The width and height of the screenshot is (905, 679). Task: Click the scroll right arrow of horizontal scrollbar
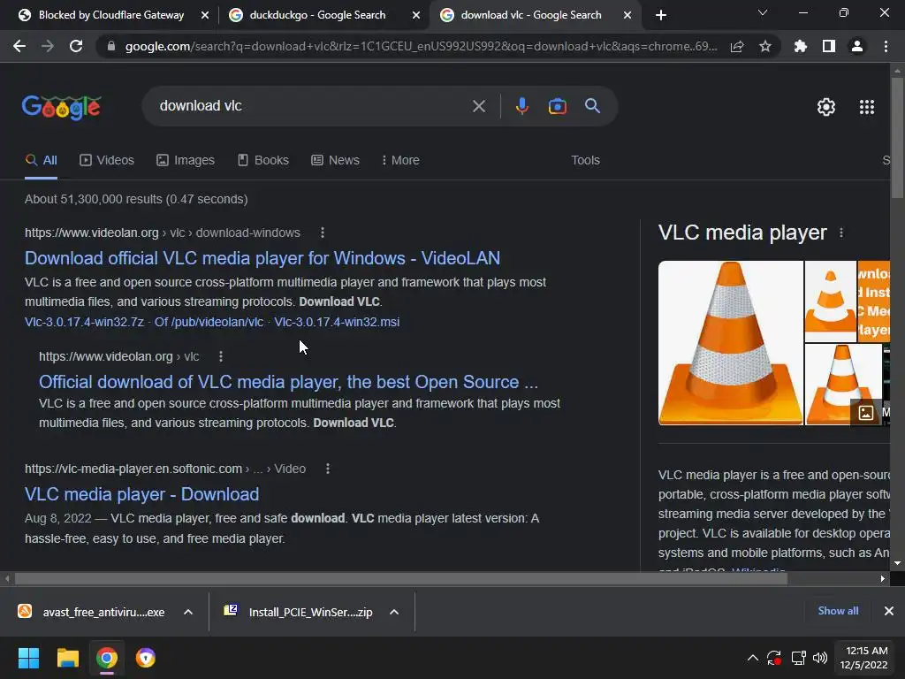click(x=883, y=578)
